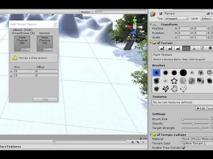Toggle the Terrain GameObject active checkbox
213x159 pixels.
[161, 13]
